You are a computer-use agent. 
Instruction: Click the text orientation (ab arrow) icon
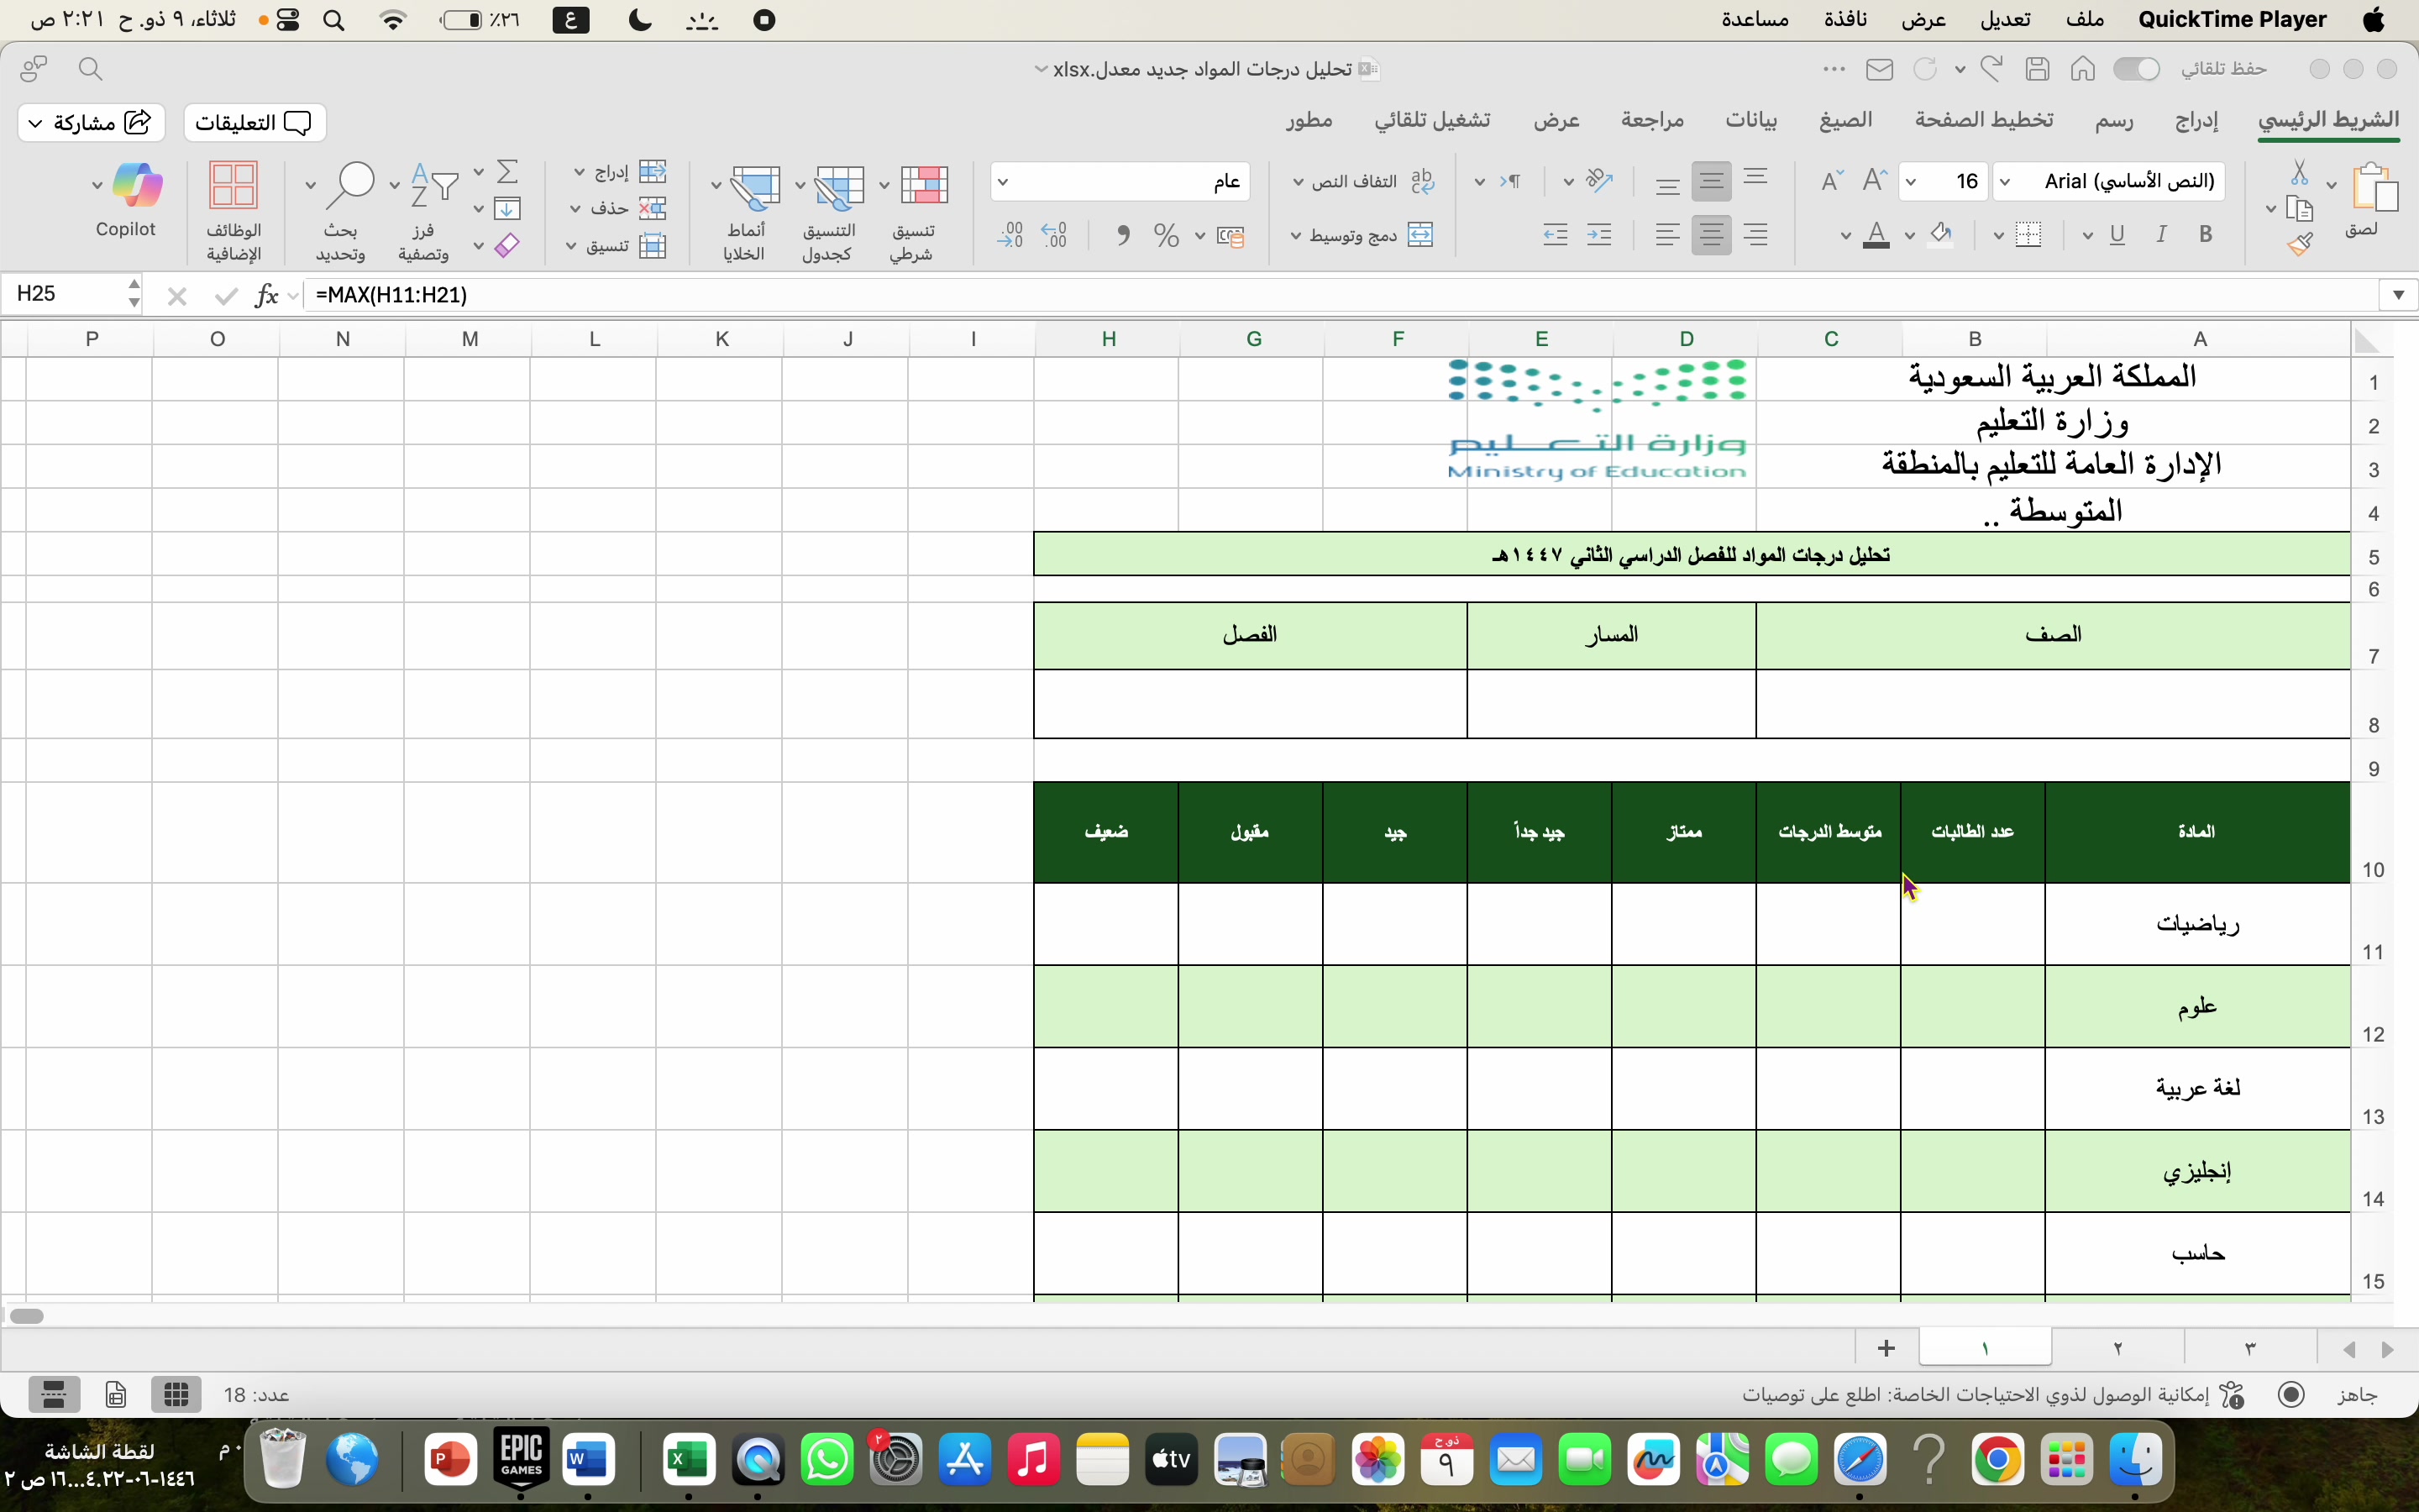click(x=1599, y=181)
